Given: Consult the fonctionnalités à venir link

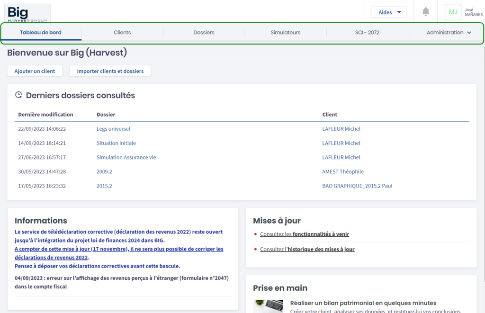Looking at the screenshot, I should [x=321, y=234].
